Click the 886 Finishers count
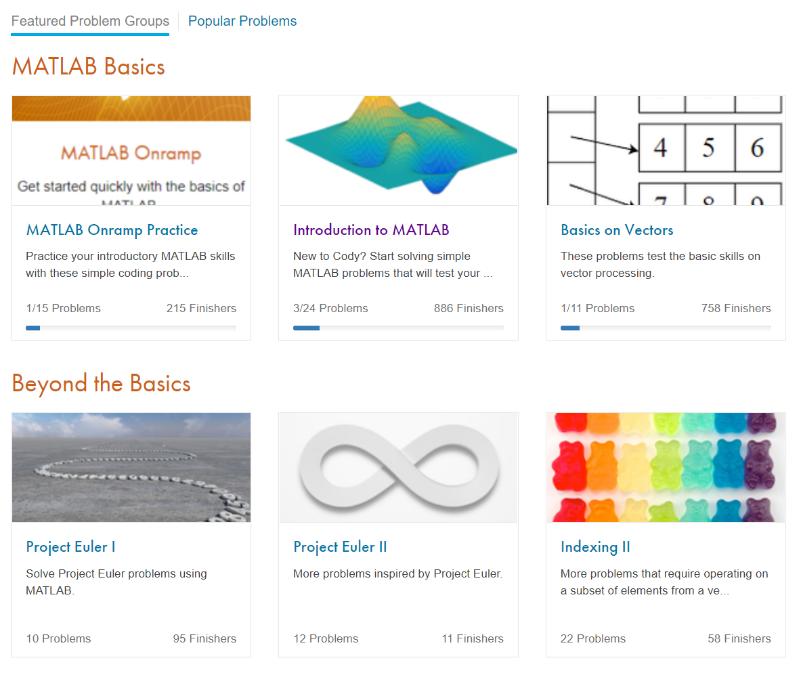The image size is (801, 675). 469,309
